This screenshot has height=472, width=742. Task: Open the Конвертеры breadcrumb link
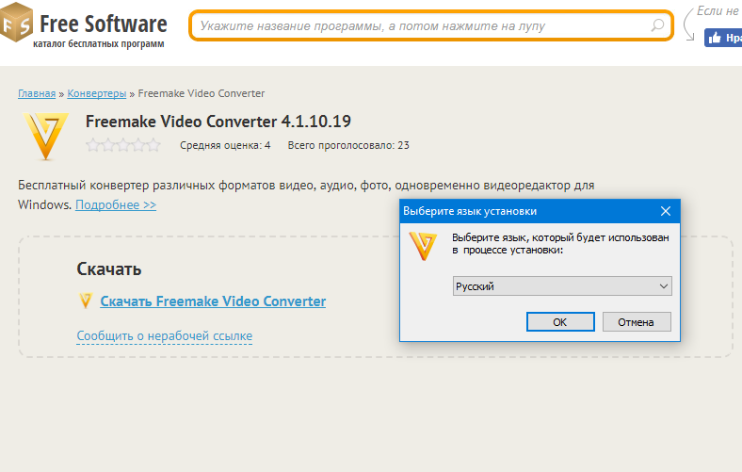[97, 93]
